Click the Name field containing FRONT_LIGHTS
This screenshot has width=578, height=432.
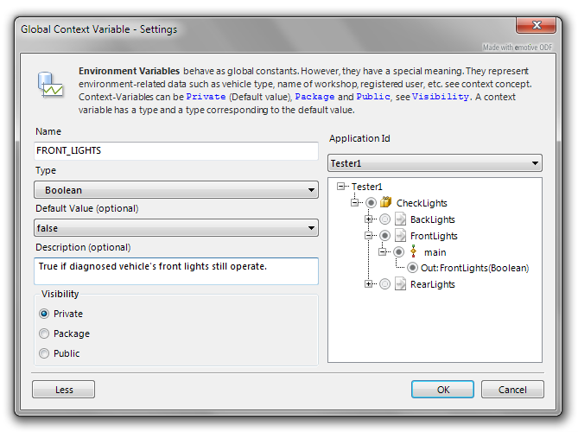click(176, 150)
